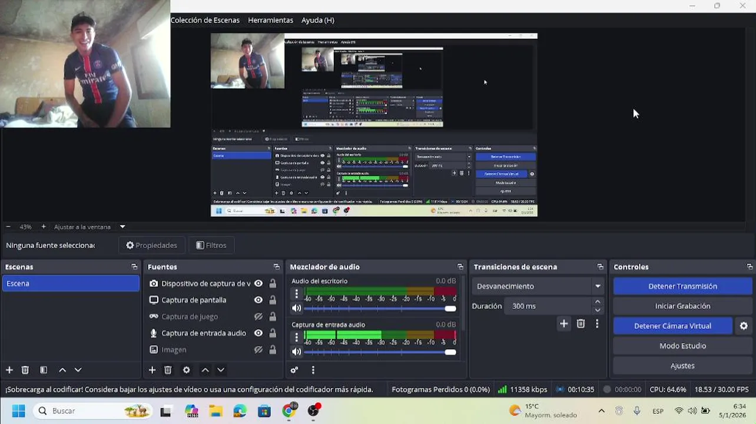The width and height of the screenshot is (756, 424).
Task: Add a new scene with plus icon
Action: coord(9,370)
